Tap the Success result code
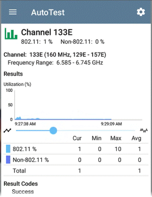 [x=23, y=192]
